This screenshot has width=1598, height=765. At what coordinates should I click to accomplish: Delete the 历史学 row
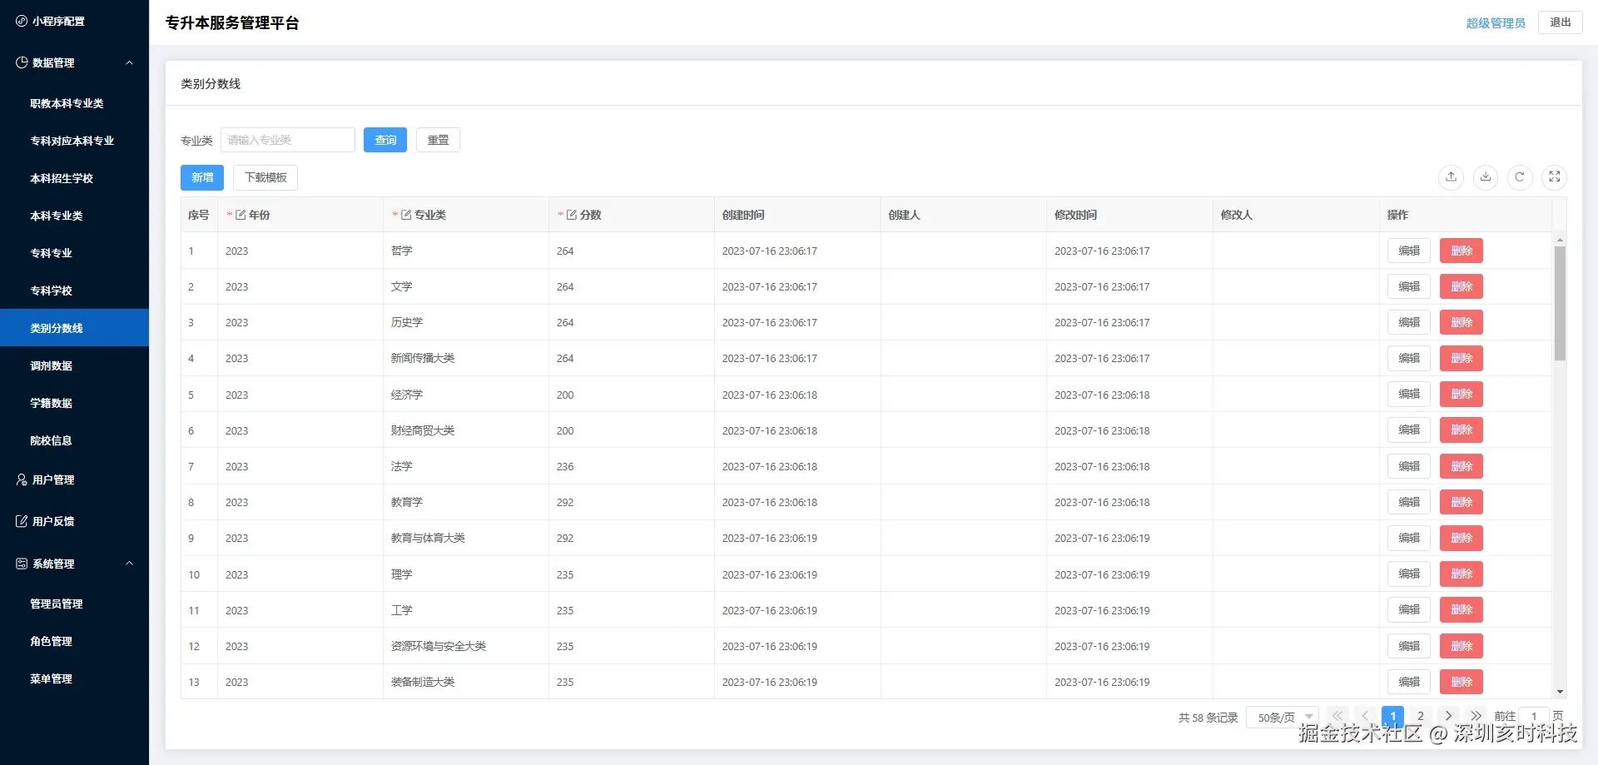[x=1462, y=322]
